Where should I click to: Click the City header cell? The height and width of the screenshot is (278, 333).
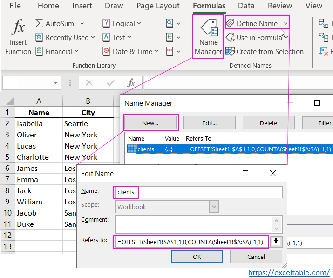pos(88,112)
